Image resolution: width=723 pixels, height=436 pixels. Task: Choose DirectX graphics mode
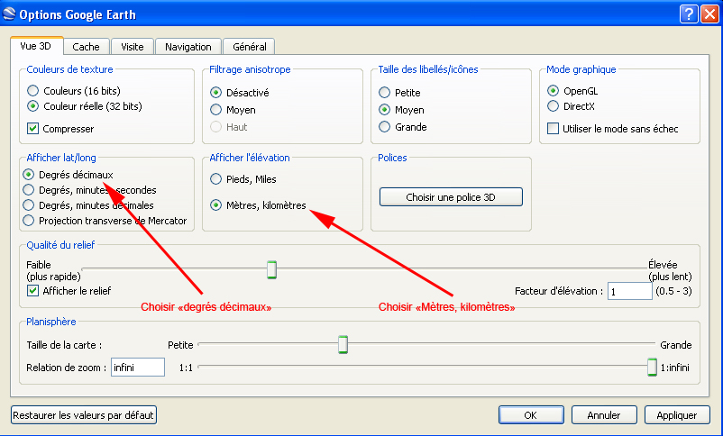pos(553,106)
